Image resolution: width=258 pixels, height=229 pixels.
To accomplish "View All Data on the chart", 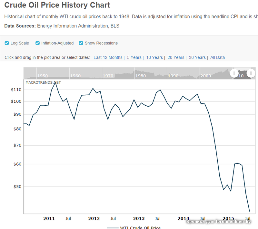I will 217,57.
